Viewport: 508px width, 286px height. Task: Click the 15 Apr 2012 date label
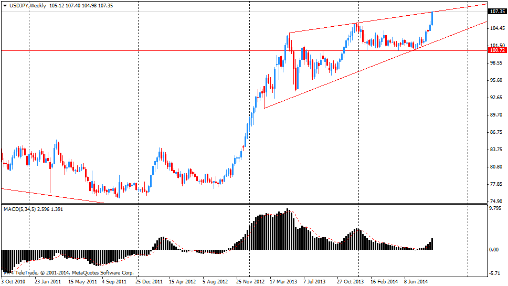[183, 281]
